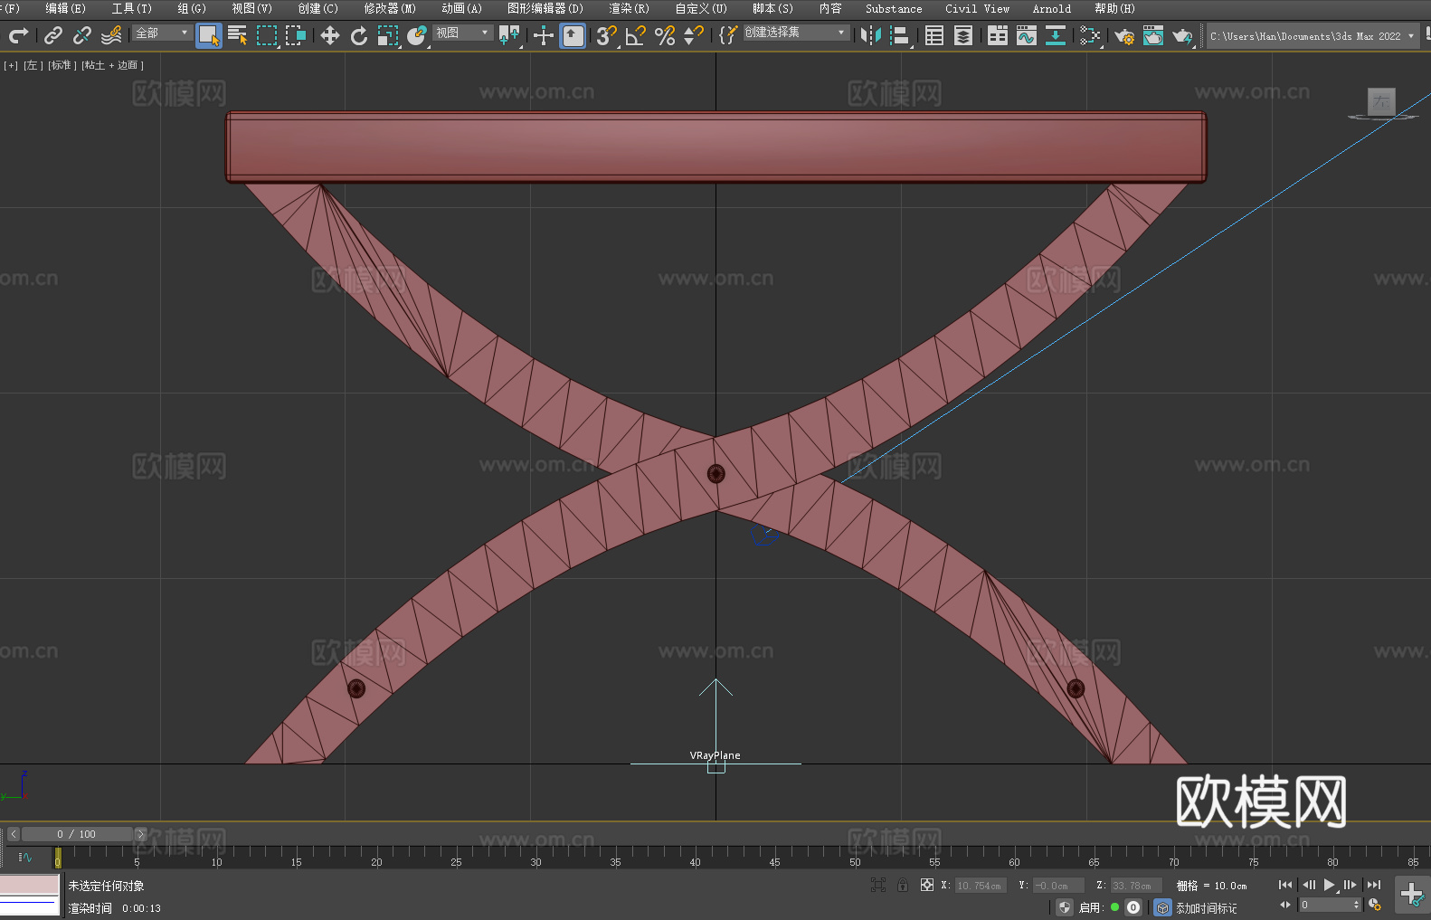Toggle Spinner Snap
Screen dimensions: 1431x920
[x=694, y=35]
